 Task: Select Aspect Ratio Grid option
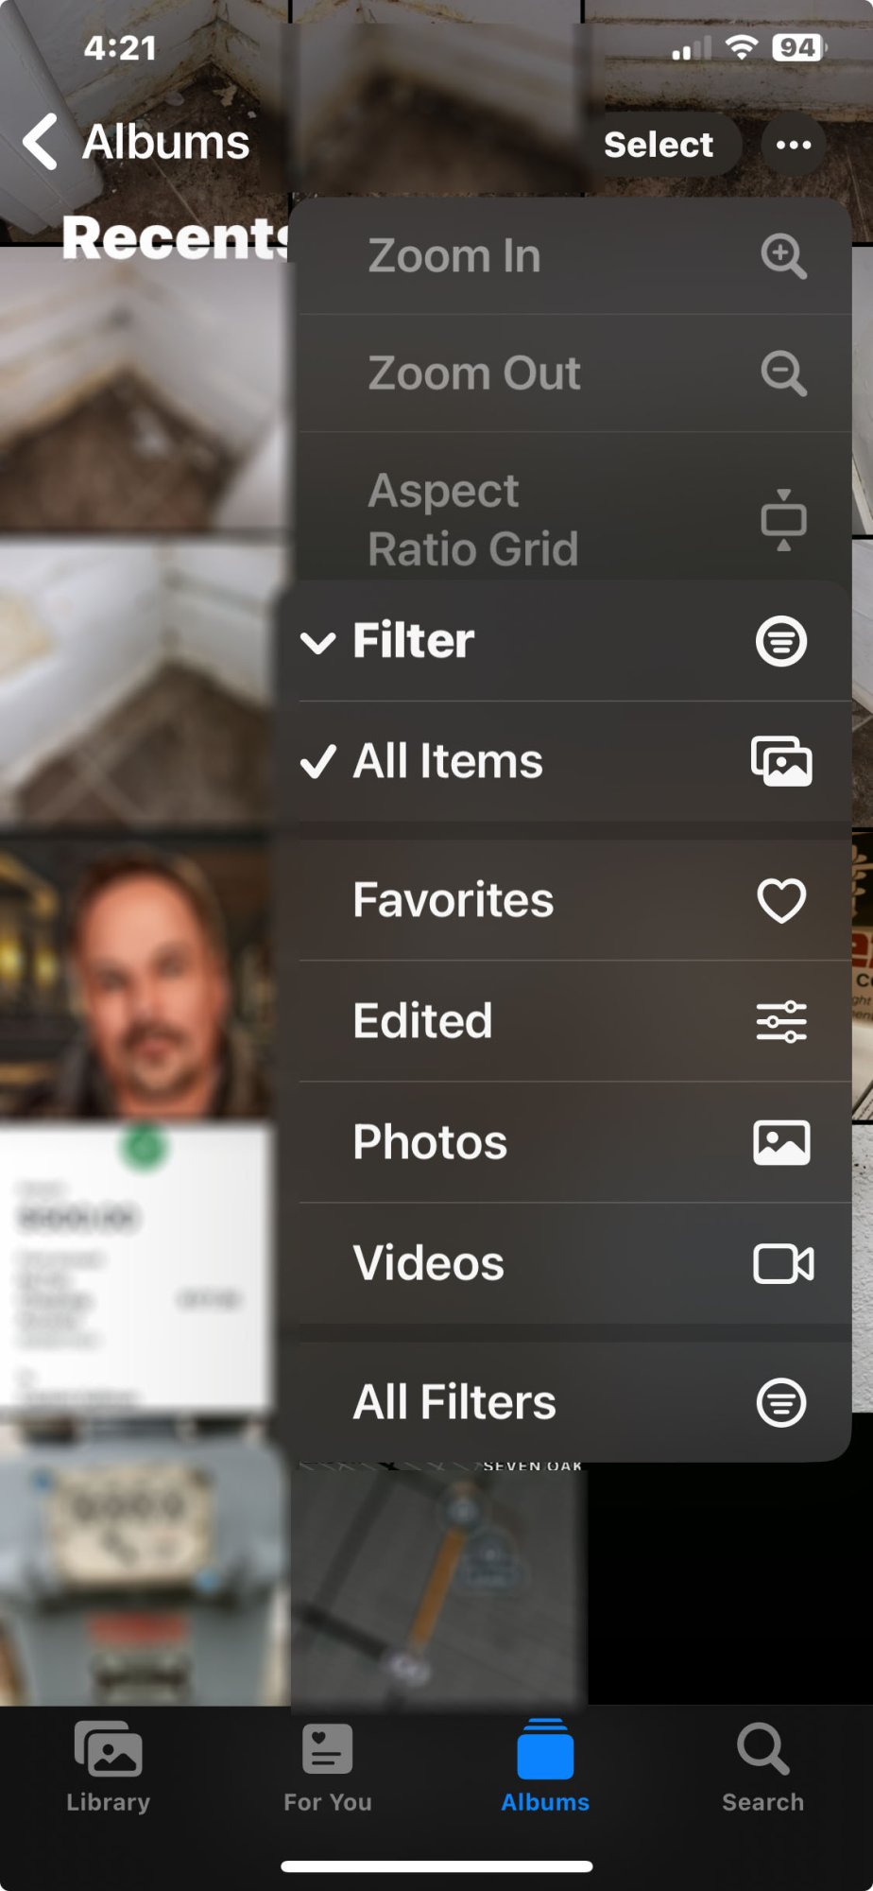coord(575,518)
